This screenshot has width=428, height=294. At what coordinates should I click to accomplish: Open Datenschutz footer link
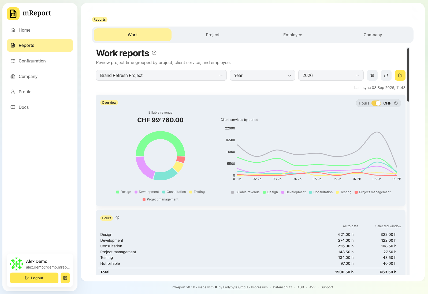(282, 287)
